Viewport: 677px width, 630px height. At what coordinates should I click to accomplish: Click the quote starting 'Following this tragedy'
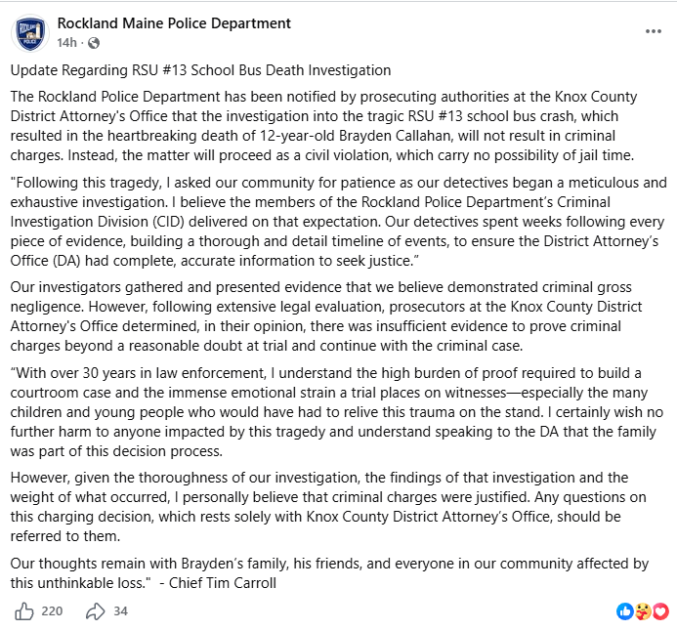tap(338, 222)
